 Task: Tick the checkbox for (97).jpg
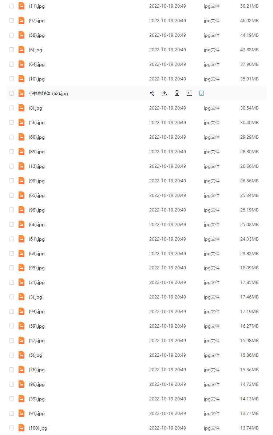(x=12, y=21)
